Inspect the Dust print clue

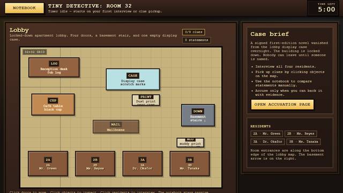click(146, 100)
